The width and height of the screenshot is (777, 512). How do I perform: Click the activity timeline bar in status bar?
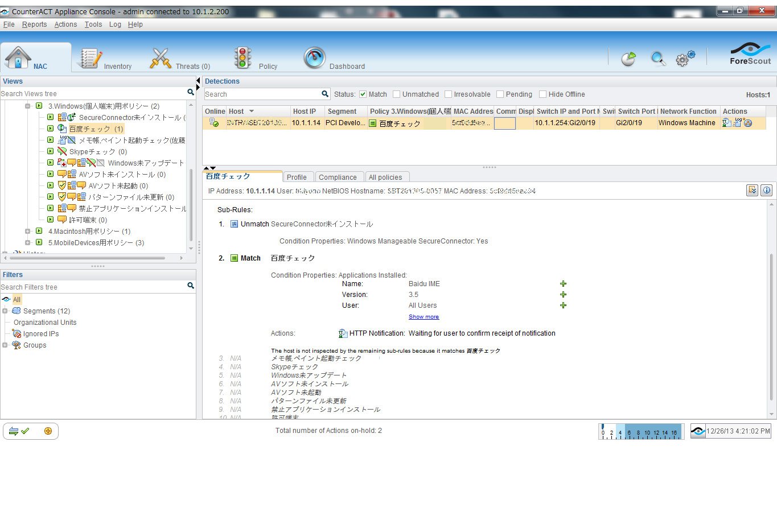[x=641, y=431]
